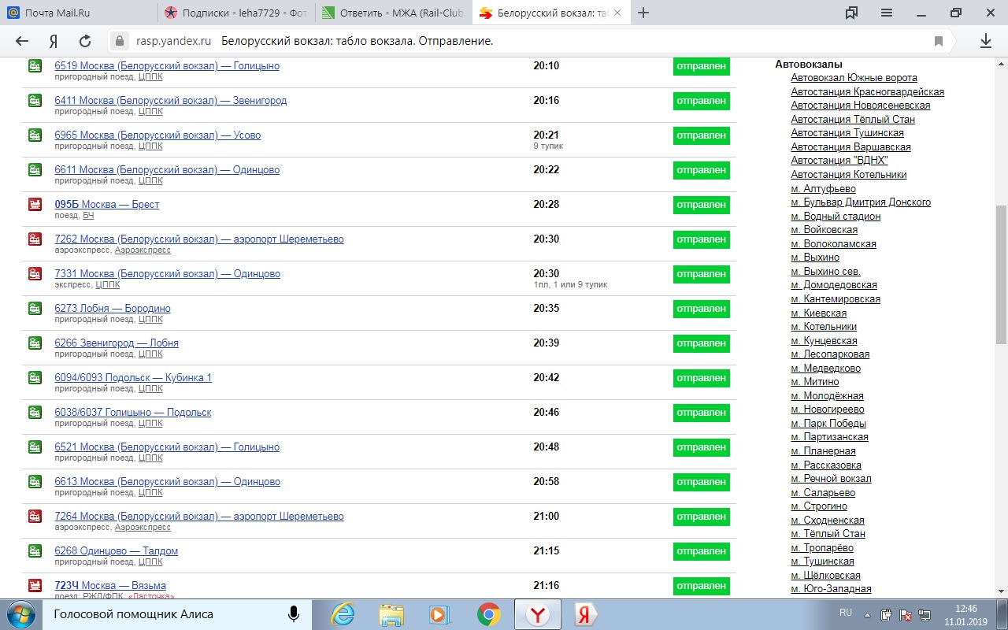The height and width of the screenshot is (630, 1008).
Task: Open the browser hamburger menu
Action: tap(887, 13)
